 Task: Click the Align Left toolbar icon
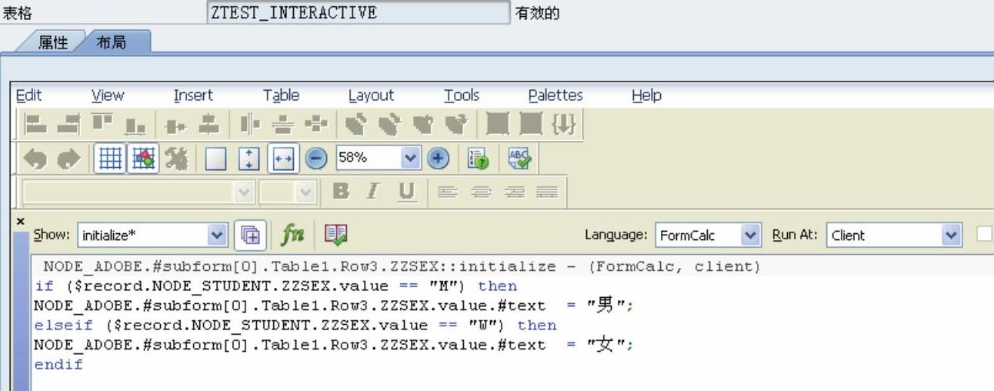tap(36, 124)
